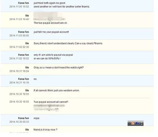Click the 'nope' reply from Fiona Fen
Viewport: 158px width, 137px height.
(36, 118)
